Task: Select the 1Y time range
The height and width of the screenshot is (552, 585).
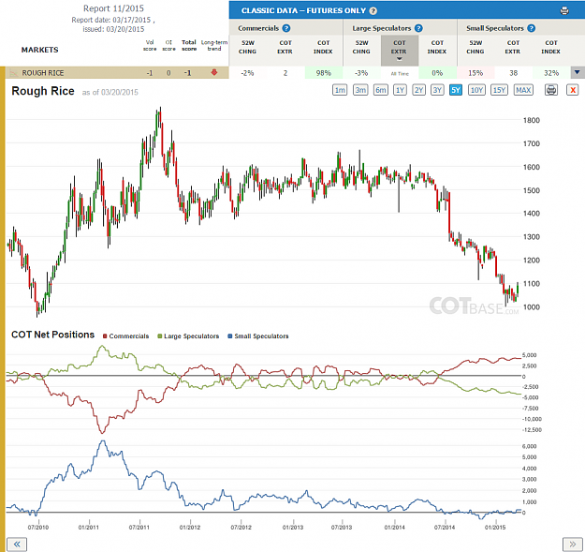Action: [x=400, y=90]
